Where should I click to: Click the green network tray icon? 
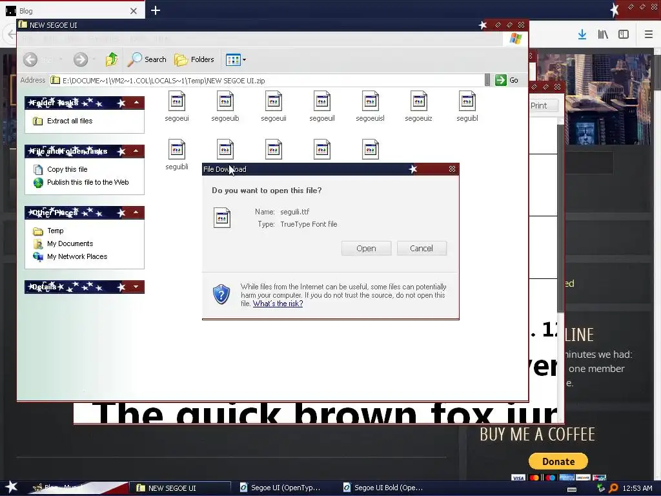point(601,488)
